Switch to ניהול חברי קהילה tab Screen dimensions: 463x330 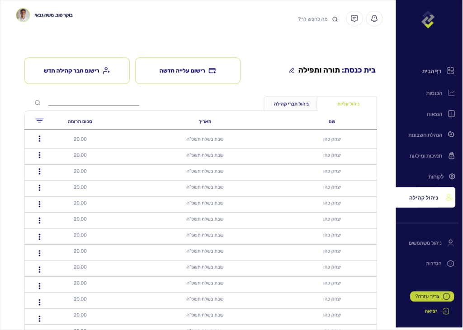[x=291, y=104]
